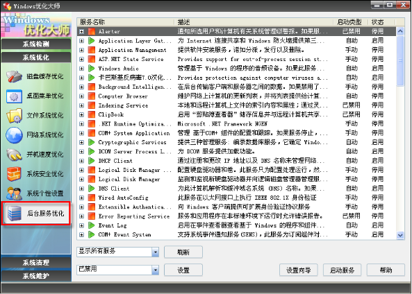Open the background service optimization server icon
412x294 pixels.
[14, 213]
